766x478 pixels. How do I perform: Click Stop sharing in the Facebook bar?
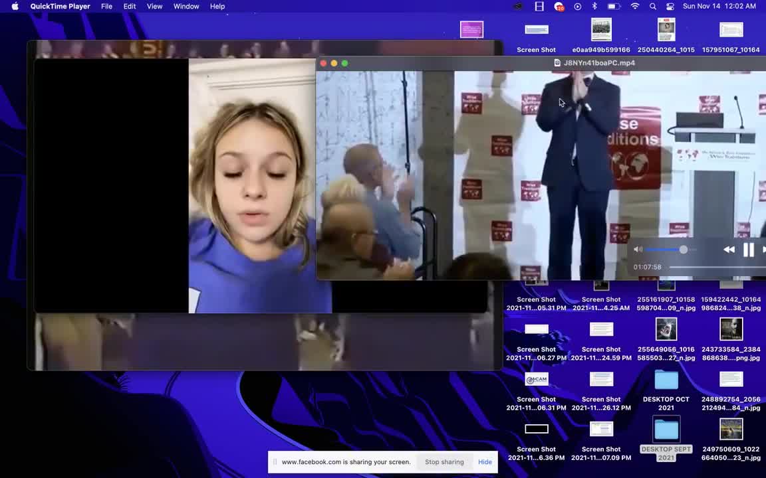tap(444, 462)
